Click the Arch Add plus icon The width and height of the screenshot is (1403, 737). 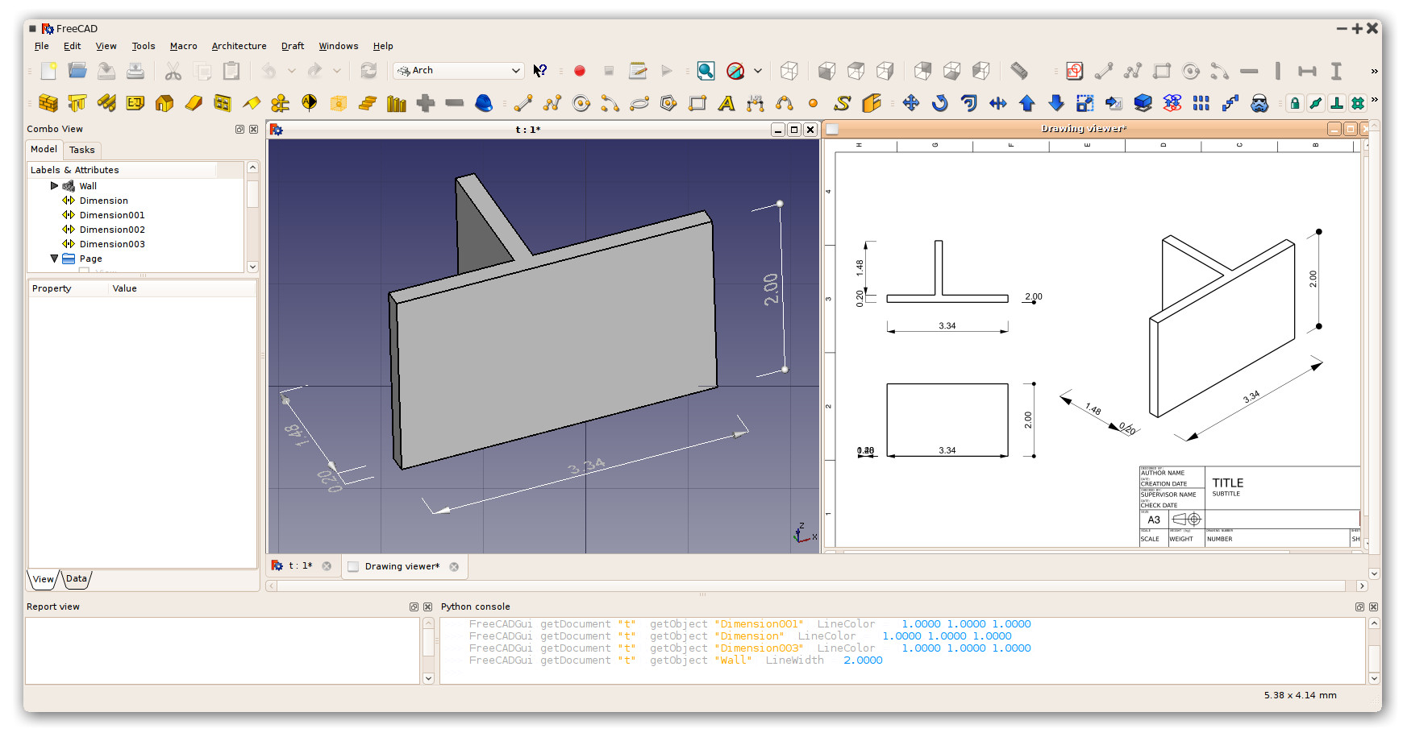(426, 103)
